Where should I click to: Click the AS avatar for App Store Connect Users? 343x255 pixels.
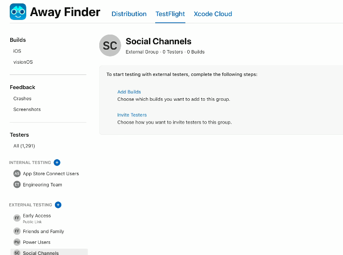(x=17, y=174)
